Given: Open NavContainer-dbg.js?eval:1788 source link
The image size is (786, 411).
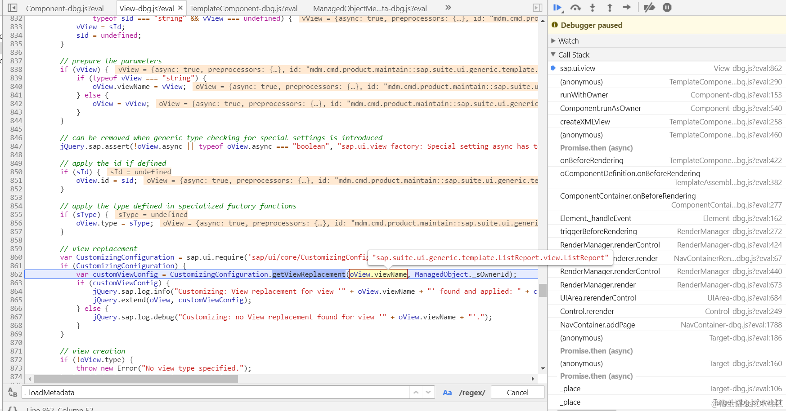Looking at the screenshot, I should pos(731,325).
